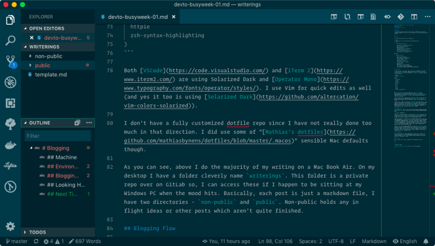Close devto-busyweek file in Open Editors
435x246 pixels.
[32, 38]
